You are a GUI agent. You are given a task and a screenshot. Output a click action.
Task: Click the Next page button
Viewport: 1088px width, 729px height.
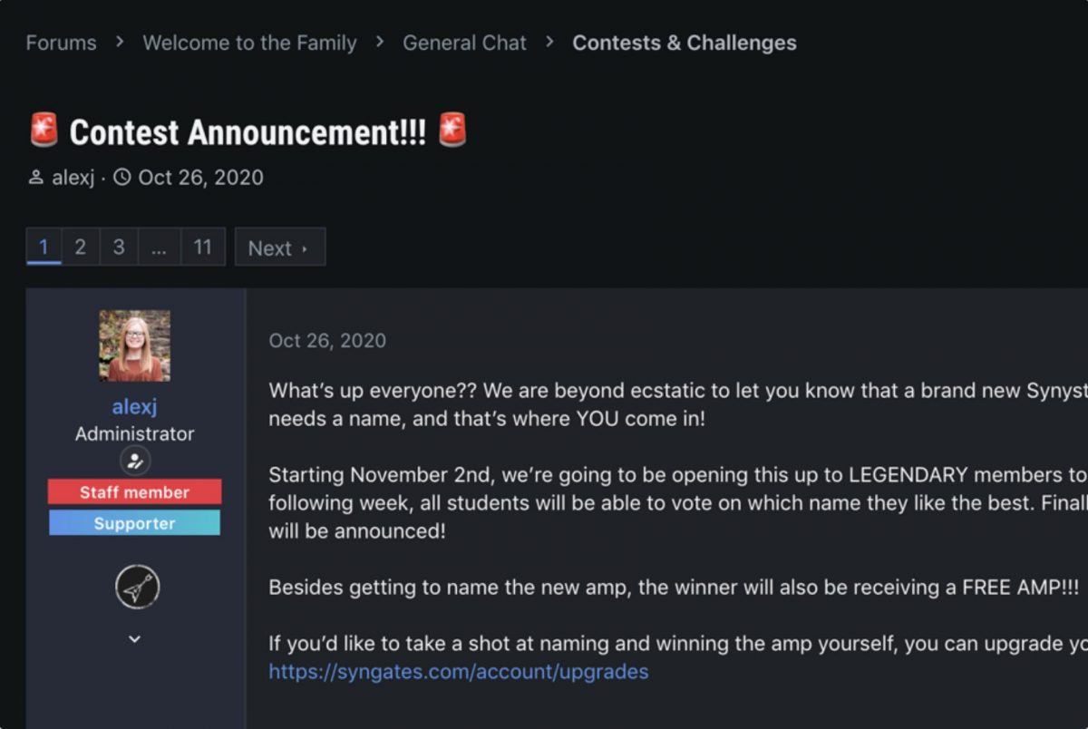tap(279, 248)
